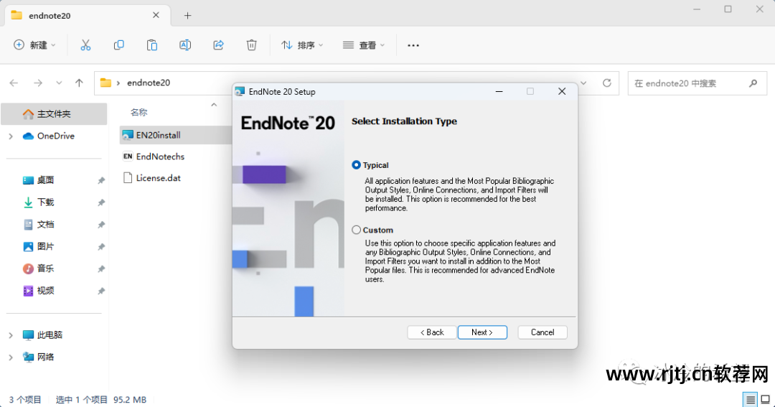Click the Delete trash can icon
This screenshot has height=407, width=775.
pyautogui.click(x=252, y=45)
